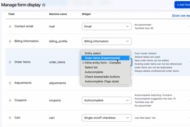Viewport: 190px width, 127px height.
Task: Choose the Select list widget option
Action: [92, 67]
